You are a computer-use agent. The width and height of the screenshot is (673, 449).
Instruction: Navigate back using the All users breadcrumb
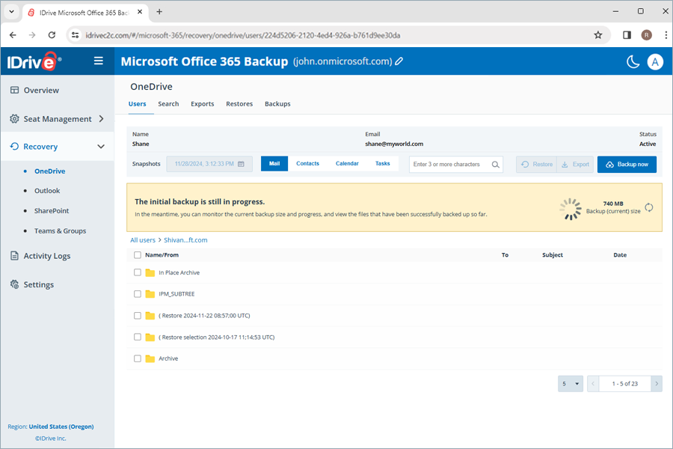(142, 240)
